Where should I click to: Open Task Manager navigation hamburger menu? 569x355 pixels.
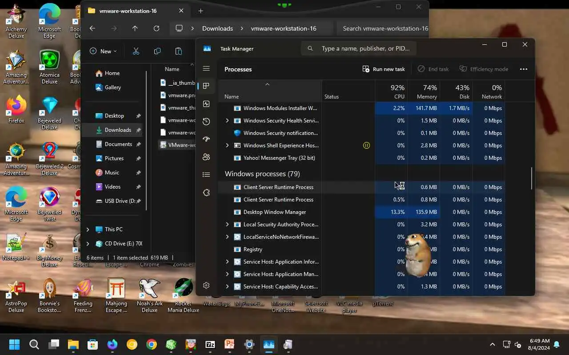[206, 68]
